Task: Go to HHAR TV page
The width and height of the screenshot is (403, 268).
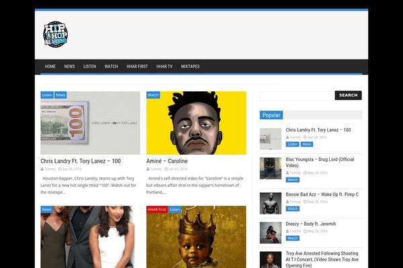Action: click(165, 66)
